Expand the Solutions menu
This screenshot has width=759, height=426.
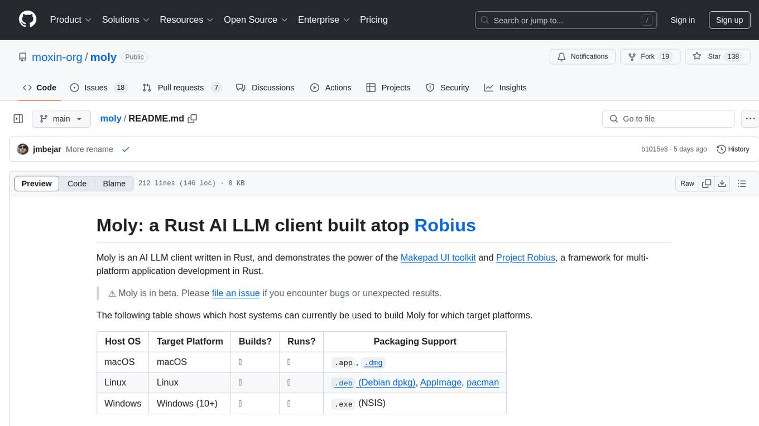pyautogui.click(x=126, y=20)
